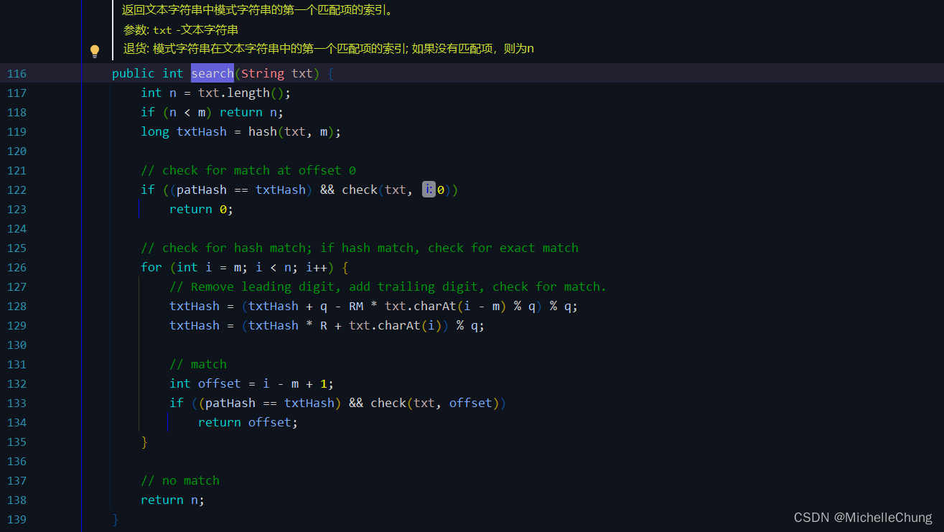
Task: Click the doc line starting with '参数: txt'
Action: coord(181,30)
